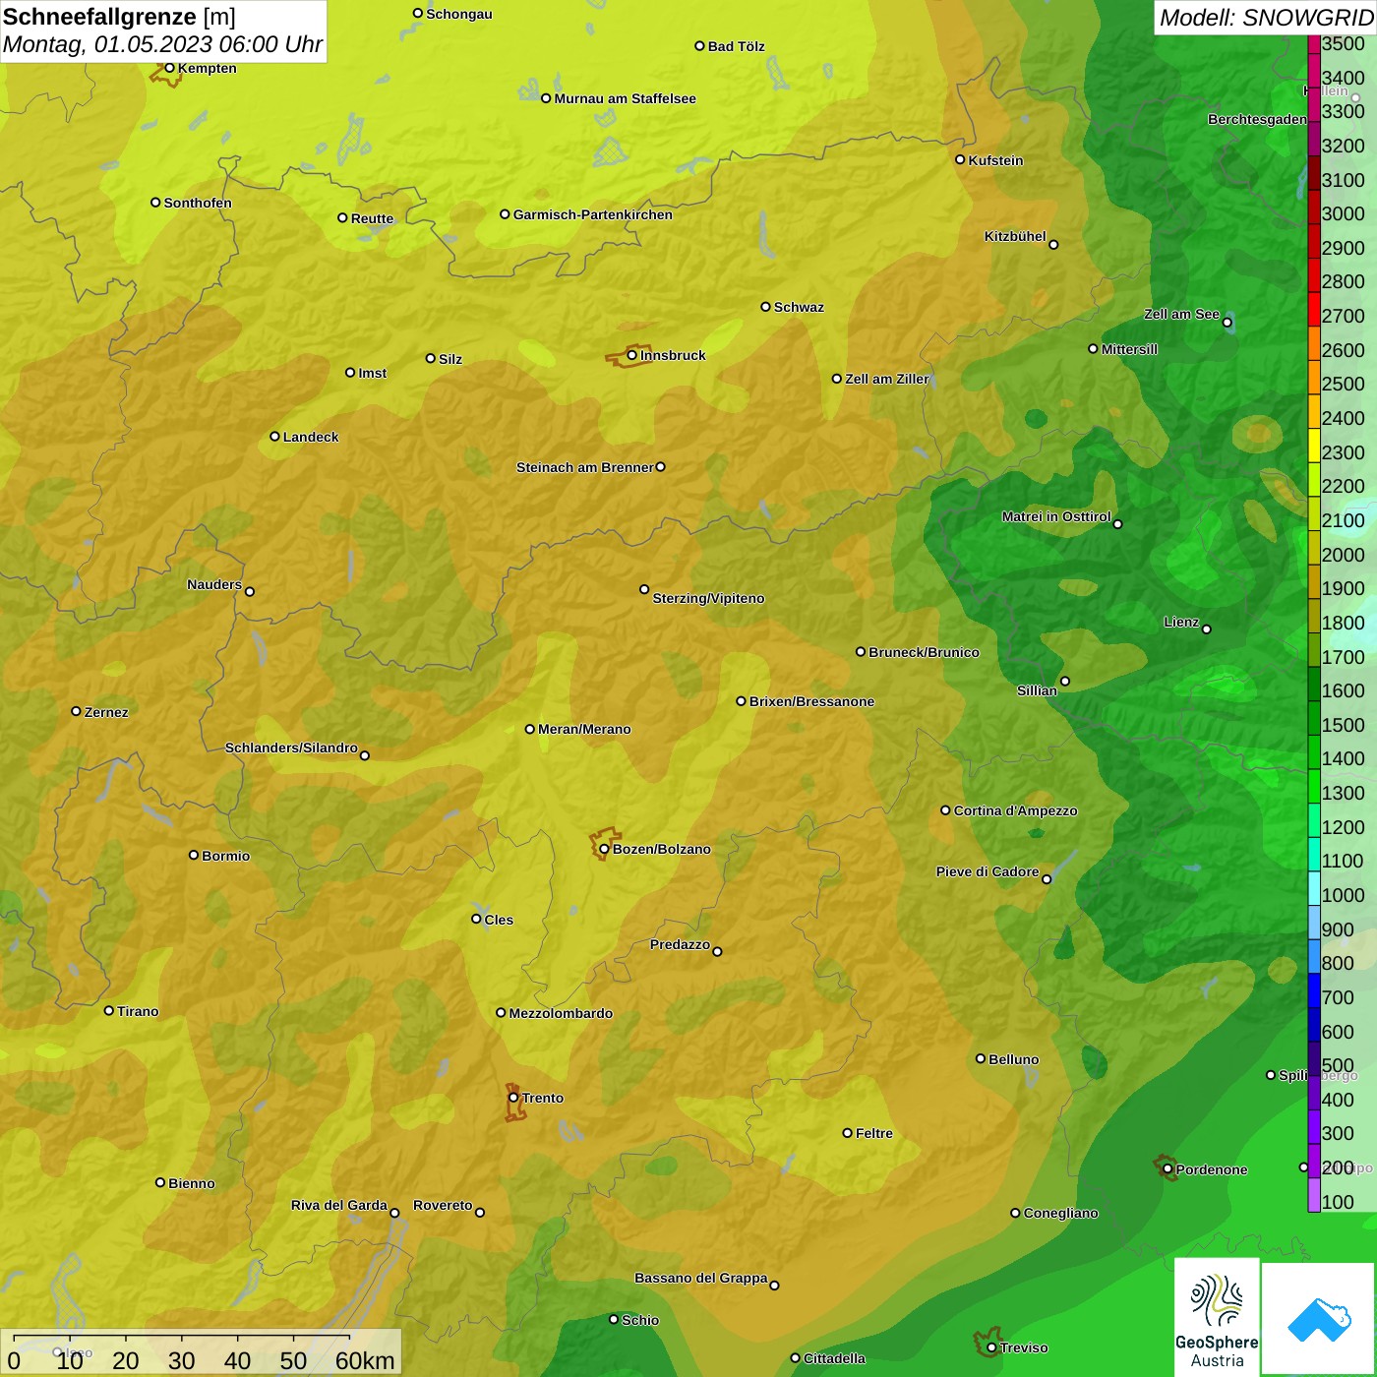The width and height of the screenshot is (1377, 1377).
Task: Click the Schio marker dot
Action: (x=614, y=1319)
